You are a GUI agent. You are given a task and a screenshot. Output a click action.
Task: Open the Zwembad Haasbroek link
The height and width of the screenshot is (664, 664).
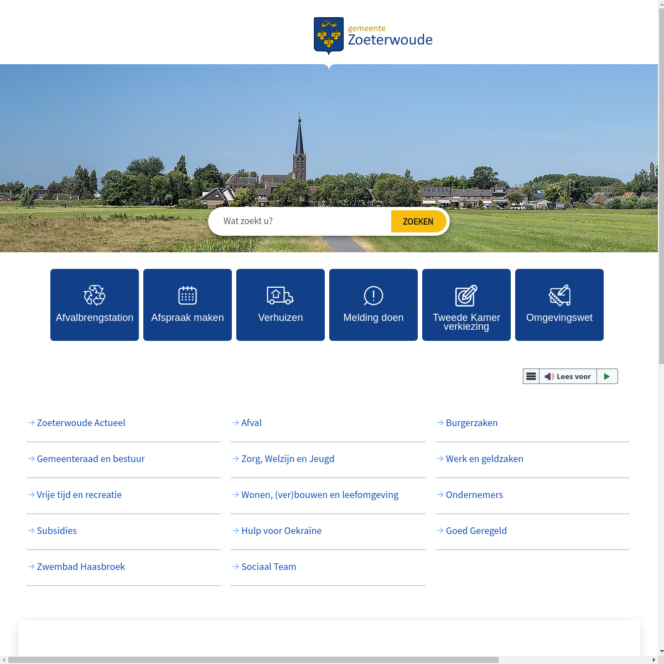tap(81, 567)
